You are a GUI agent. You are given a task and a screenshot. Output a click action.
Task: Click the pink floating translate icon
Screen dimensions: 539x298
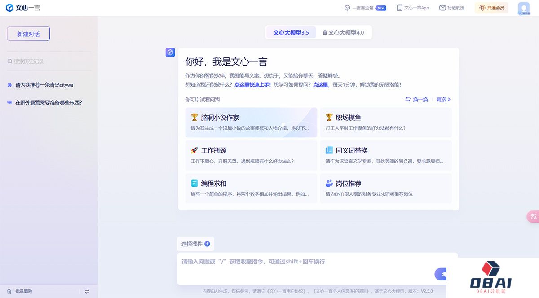coord(533,217)
